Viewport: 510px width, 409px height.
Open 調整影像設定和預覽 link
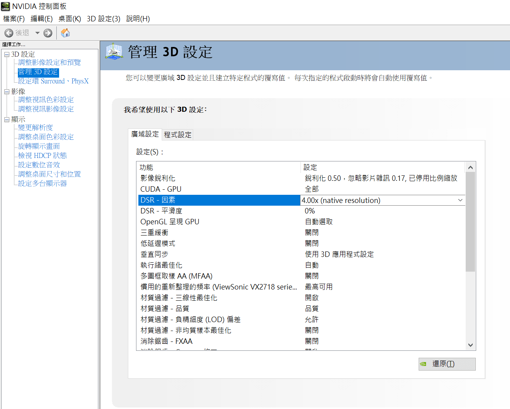point(49,62)
